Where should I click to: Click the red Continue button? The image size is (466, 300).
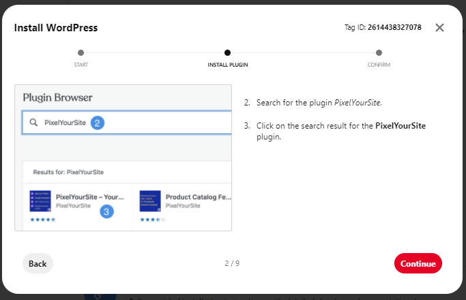[x=418, y=263]
